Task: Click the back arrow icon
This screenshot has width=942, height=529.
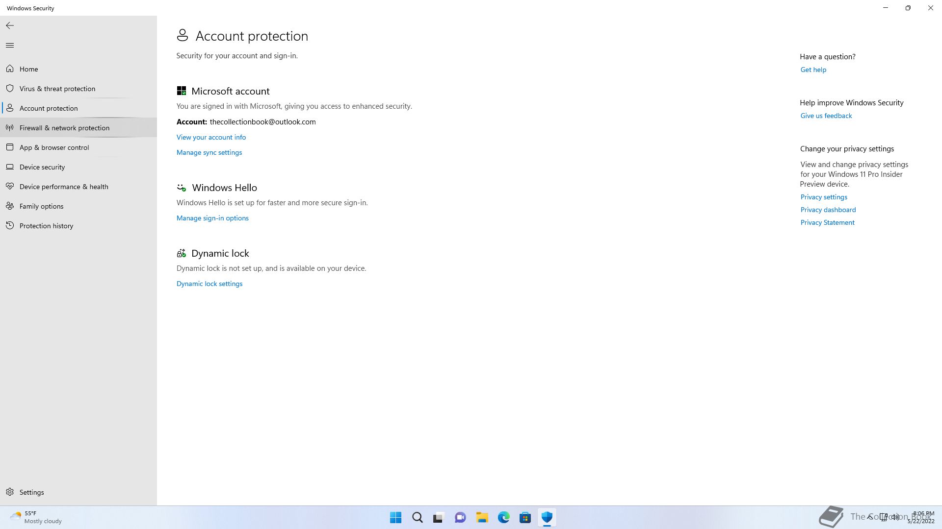Action: tap(10, 25)
